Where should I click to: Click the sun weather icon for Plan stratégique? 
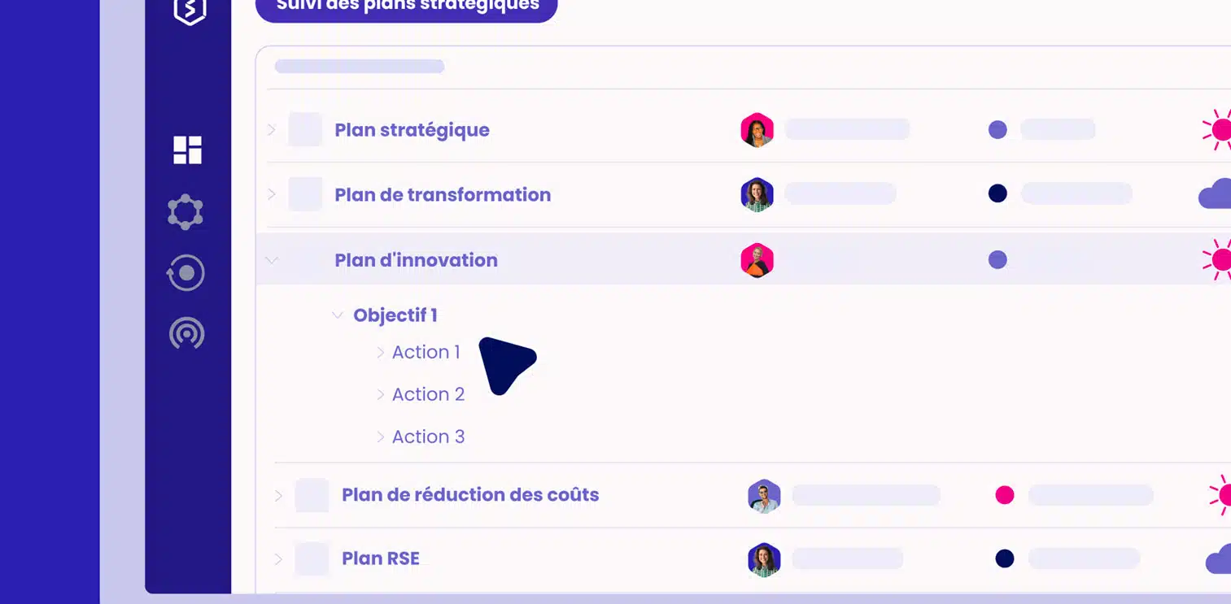click(x=1217, y=129)
